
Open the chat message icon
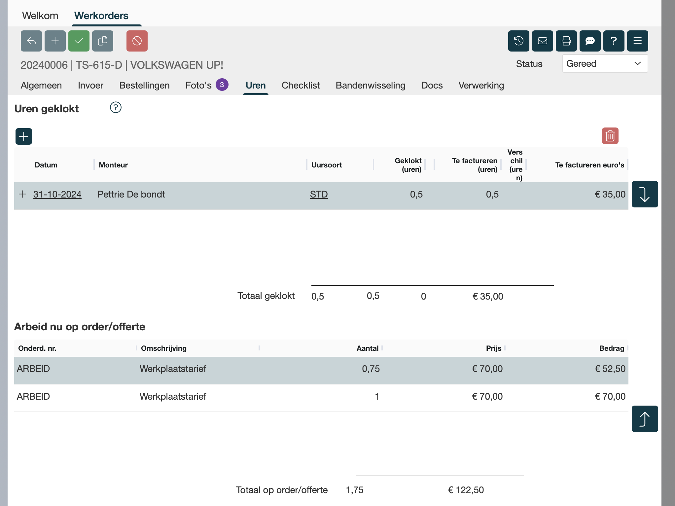(590, 41)
